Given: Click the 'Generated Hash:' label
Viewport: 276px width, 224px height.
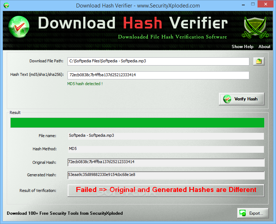Looking at the screenshot, I should pos(42,175).
